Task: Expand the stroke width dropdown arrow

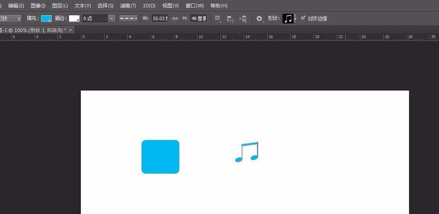Action: coord(112,18)
